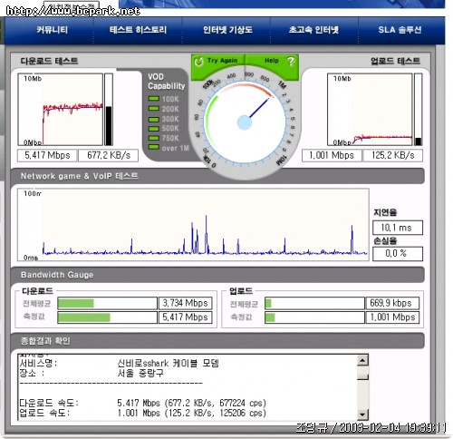Click the 1.001 Mbps upload result field
453x439 pixels.
click(332, 155)
